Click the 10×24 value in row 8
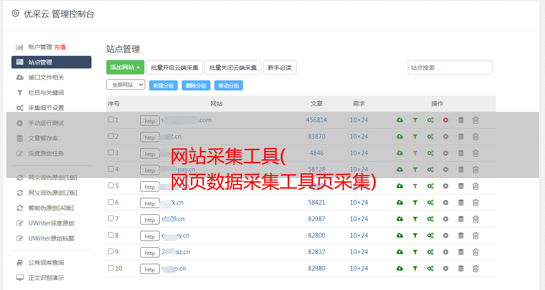Screen dimensions: 545x290 tap(359, 235)
